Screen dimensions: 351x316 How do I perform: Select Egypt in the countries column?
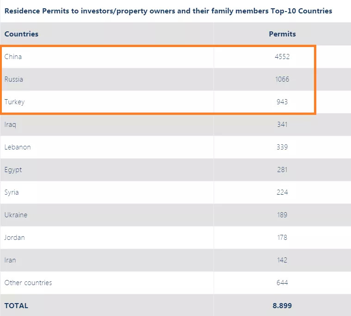tap(13, 170)
